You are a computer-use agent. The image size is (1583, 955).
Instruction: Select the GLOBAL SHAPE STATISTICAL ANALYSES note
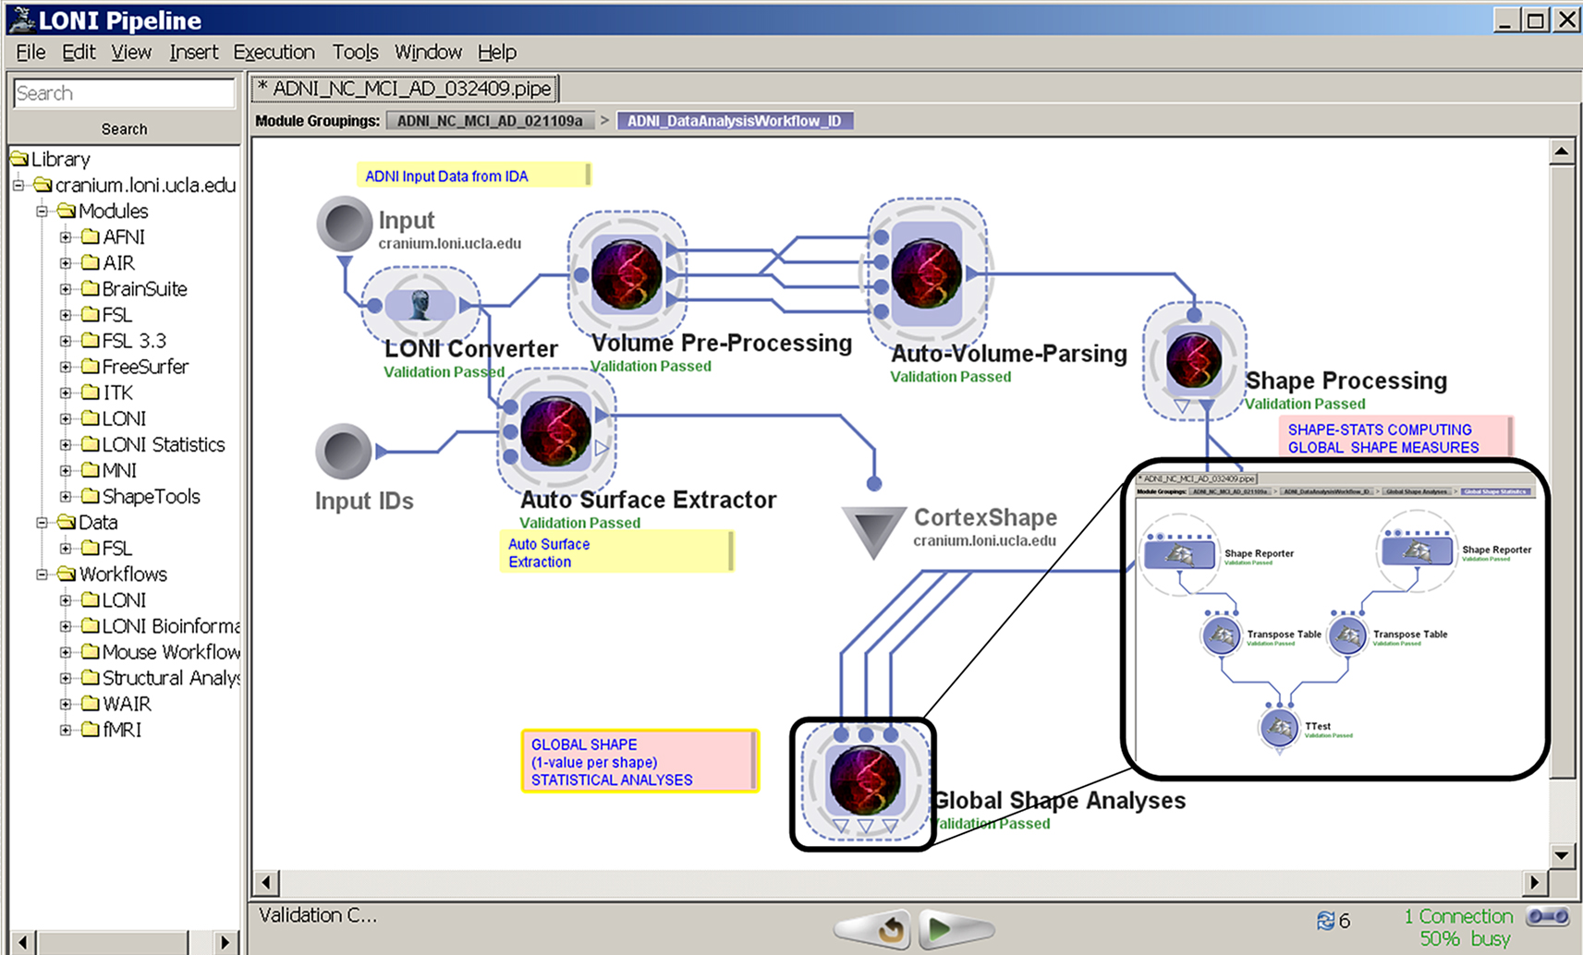pyautogui.click(x=640, y=762)
